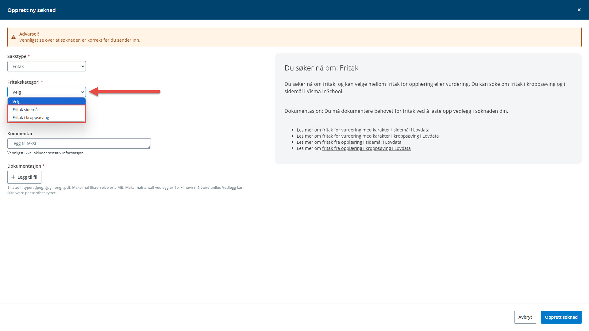The height and width of the screenshot is (331, 589).
Task: Click the Du søker nå om heading
Action: pos(321,68)
